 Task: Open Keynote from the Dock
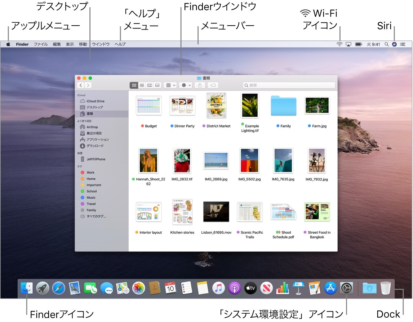(298, 288)
